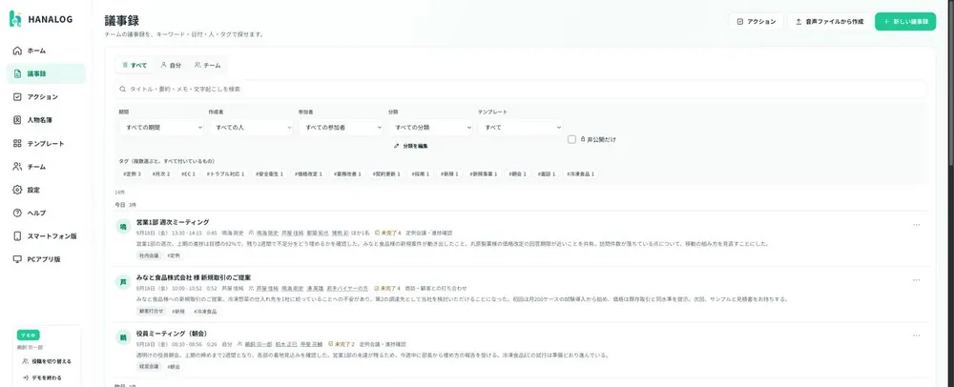The image size is (954, 387).
Task: Click avatar of 営業1部 週次ミーティング entry
Action: pos(123,226)
